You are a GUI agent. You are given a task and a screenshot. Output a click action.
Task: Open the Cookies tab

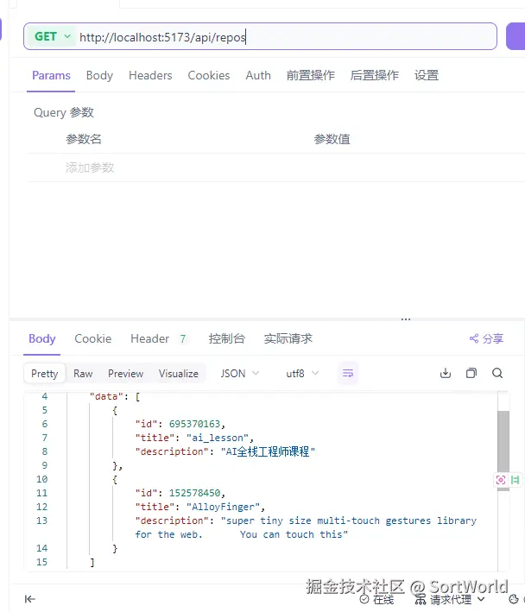tap(209, 75)
